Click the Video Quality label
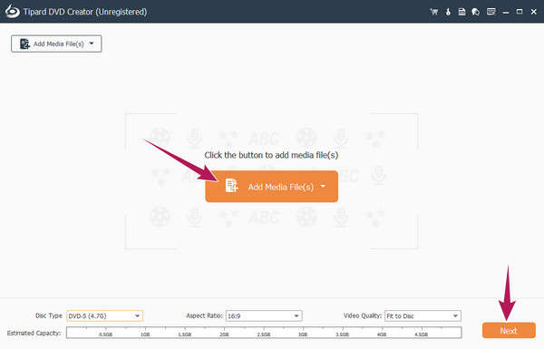544x349 pixels. pyautogui.click(x=362, y=315)
